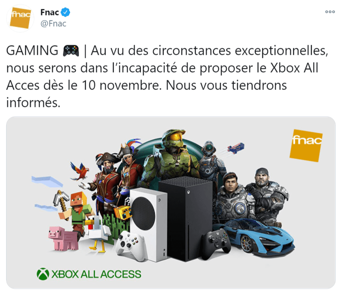Open the Fnac profile avatar
The height and width of the screenshot is (293, 340).
20,19
